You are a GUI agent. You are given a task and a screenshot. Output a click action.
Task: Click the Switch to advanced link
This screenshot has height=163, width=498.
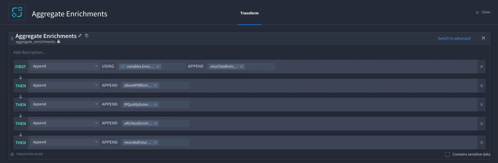tap(454, 38)
